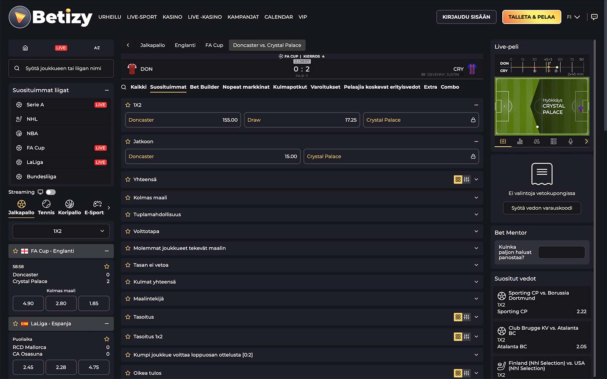Open KASINO from the top menu

(172, 17)
